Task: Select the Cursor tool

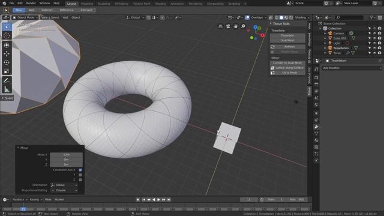Action: pos(7,36)
